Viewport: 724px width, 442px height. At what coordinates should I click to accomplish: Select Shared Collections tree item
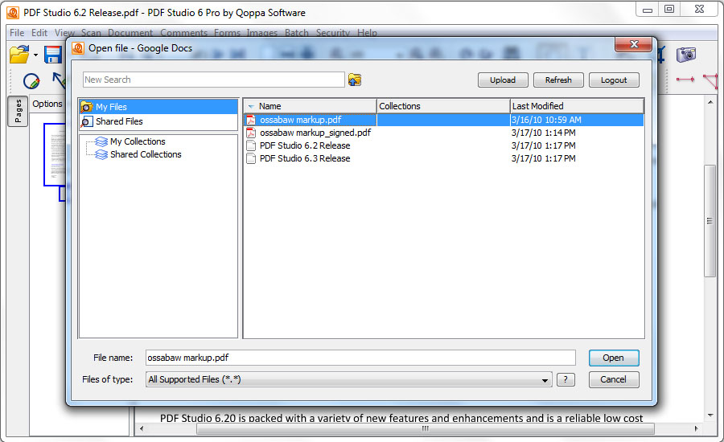tap(146, 154)
